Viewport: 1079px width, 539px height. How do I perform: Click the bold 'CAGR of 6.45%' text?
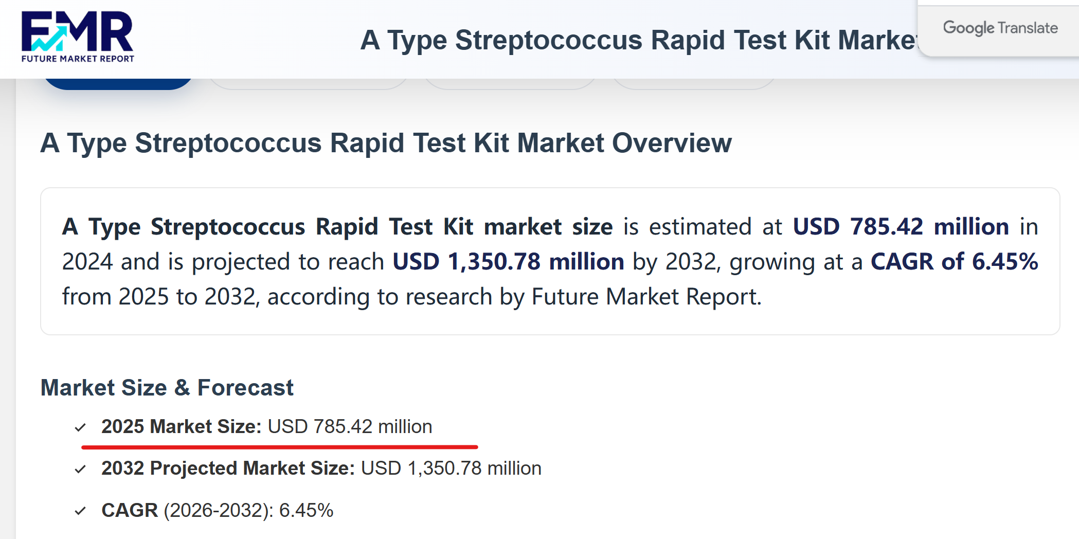pyautogui.click(x=954, y=262)
